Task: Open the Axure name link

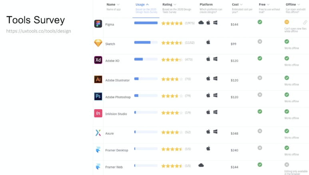Action: [110, 133]
